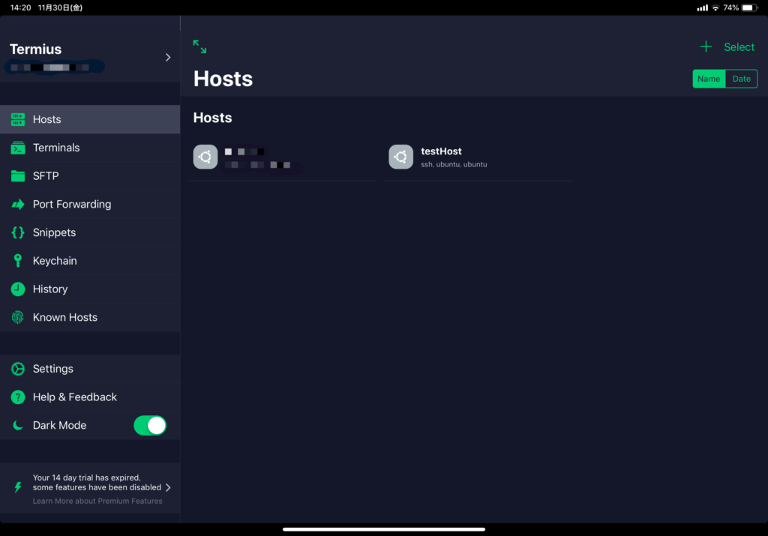Click the Help question mark icon
This screenshot has height=536, width=768.
(18, 397)
